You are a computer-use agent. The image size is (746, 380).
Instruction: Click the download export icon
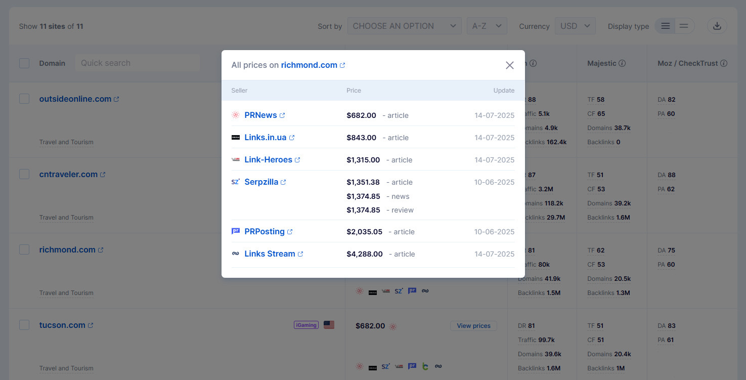pyautogui.click(x=717, y=26)
